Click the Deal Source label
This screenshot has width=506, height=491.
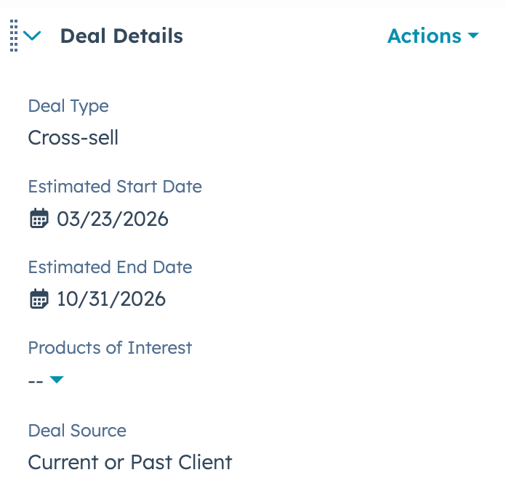tap(77, 431)
